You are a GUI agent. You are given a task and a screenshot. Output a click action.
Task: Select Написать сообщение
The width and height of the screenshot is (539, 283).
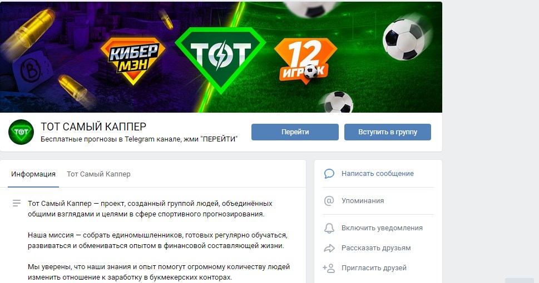[378, 174]
